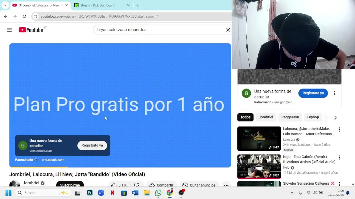Viewport: 355px width, 199px height.
Task: Click the 'Quitar anuncios' button
Action: (x=199, y=185)
